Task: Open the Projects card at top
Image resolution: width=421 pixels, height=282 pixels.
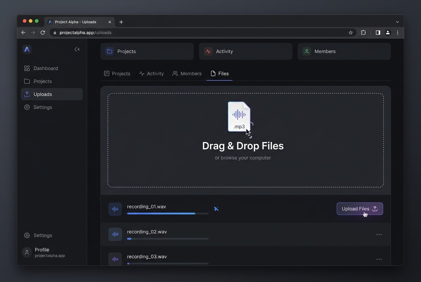Action: (x=147, y=51)
